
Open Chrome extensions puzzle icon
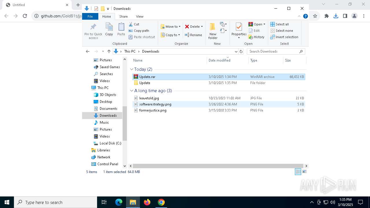pos(327,16)
